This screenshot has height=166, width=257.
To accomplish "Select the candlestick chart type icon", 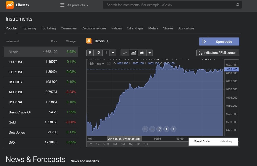I will coord(142,53).
